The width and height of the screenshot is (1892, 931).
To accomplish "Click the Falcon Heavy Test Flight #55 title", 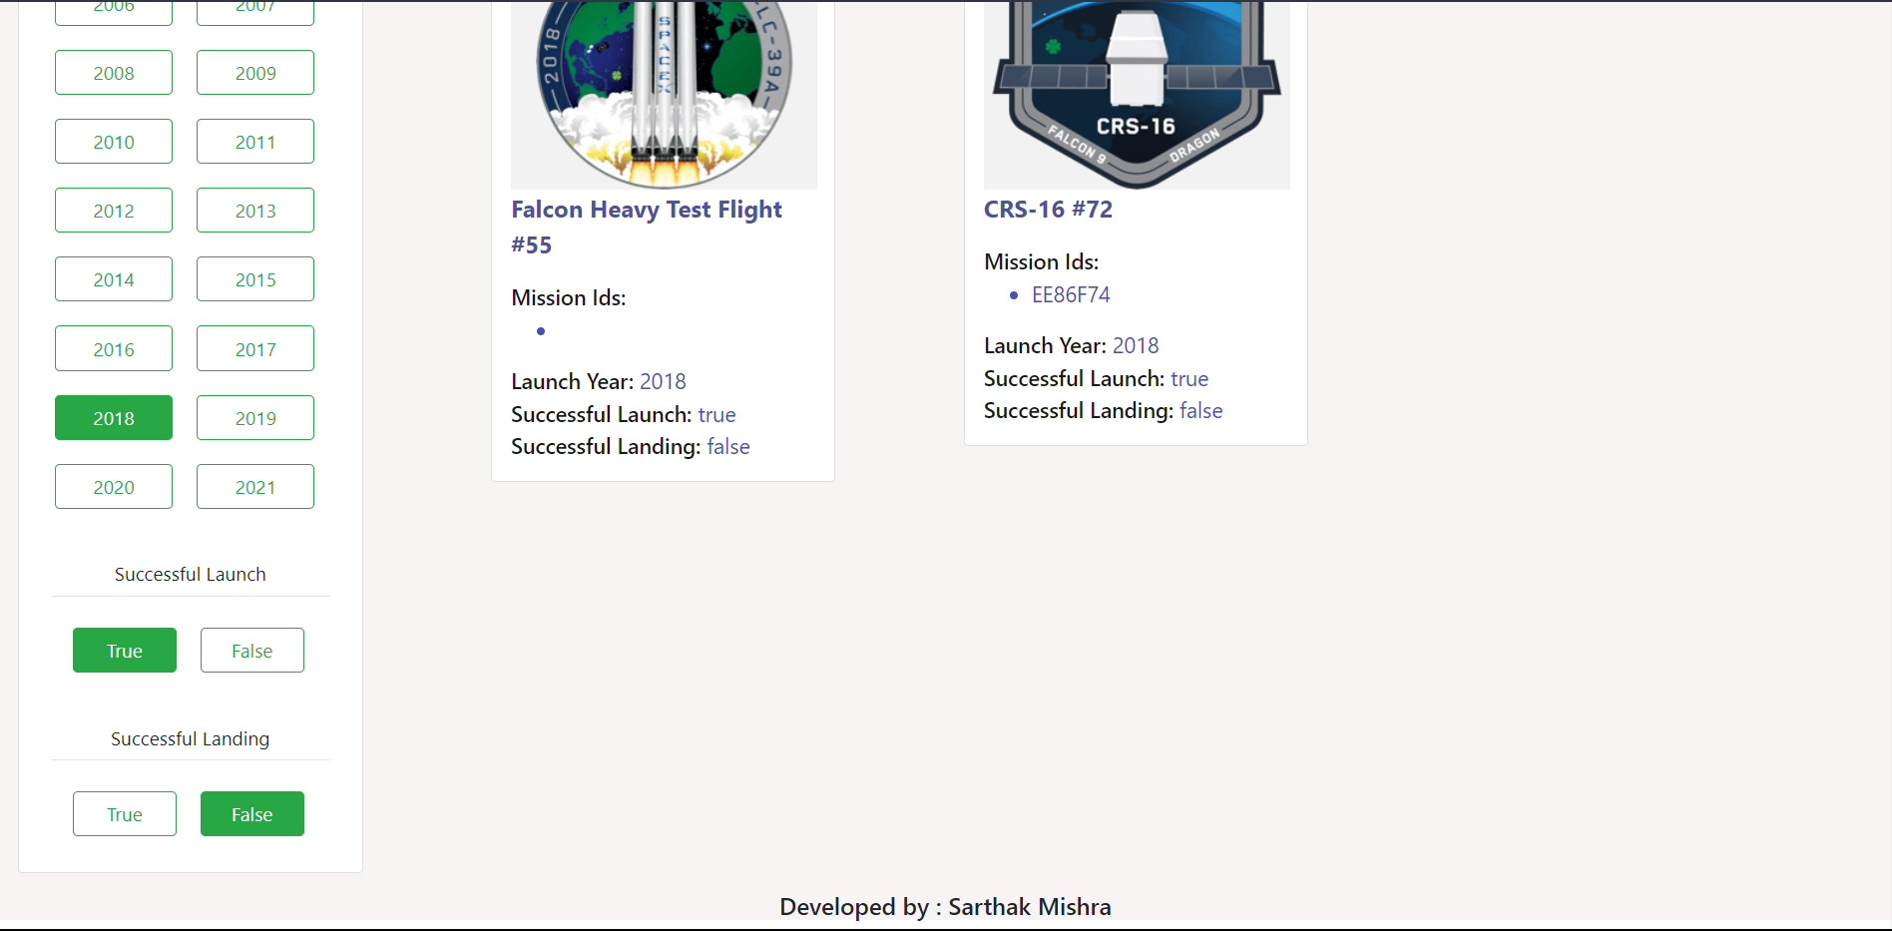I will pyautogui.click(x=647, y=228).
